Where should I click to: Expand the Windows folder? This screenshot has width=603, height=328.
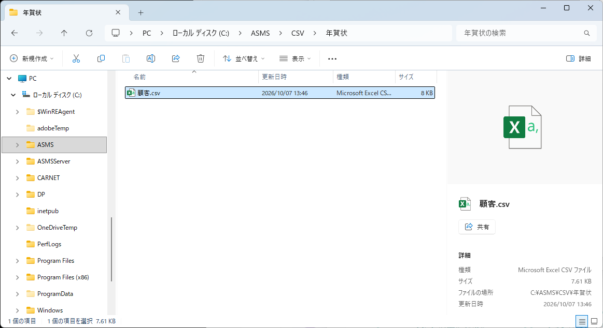coord(17,310)
